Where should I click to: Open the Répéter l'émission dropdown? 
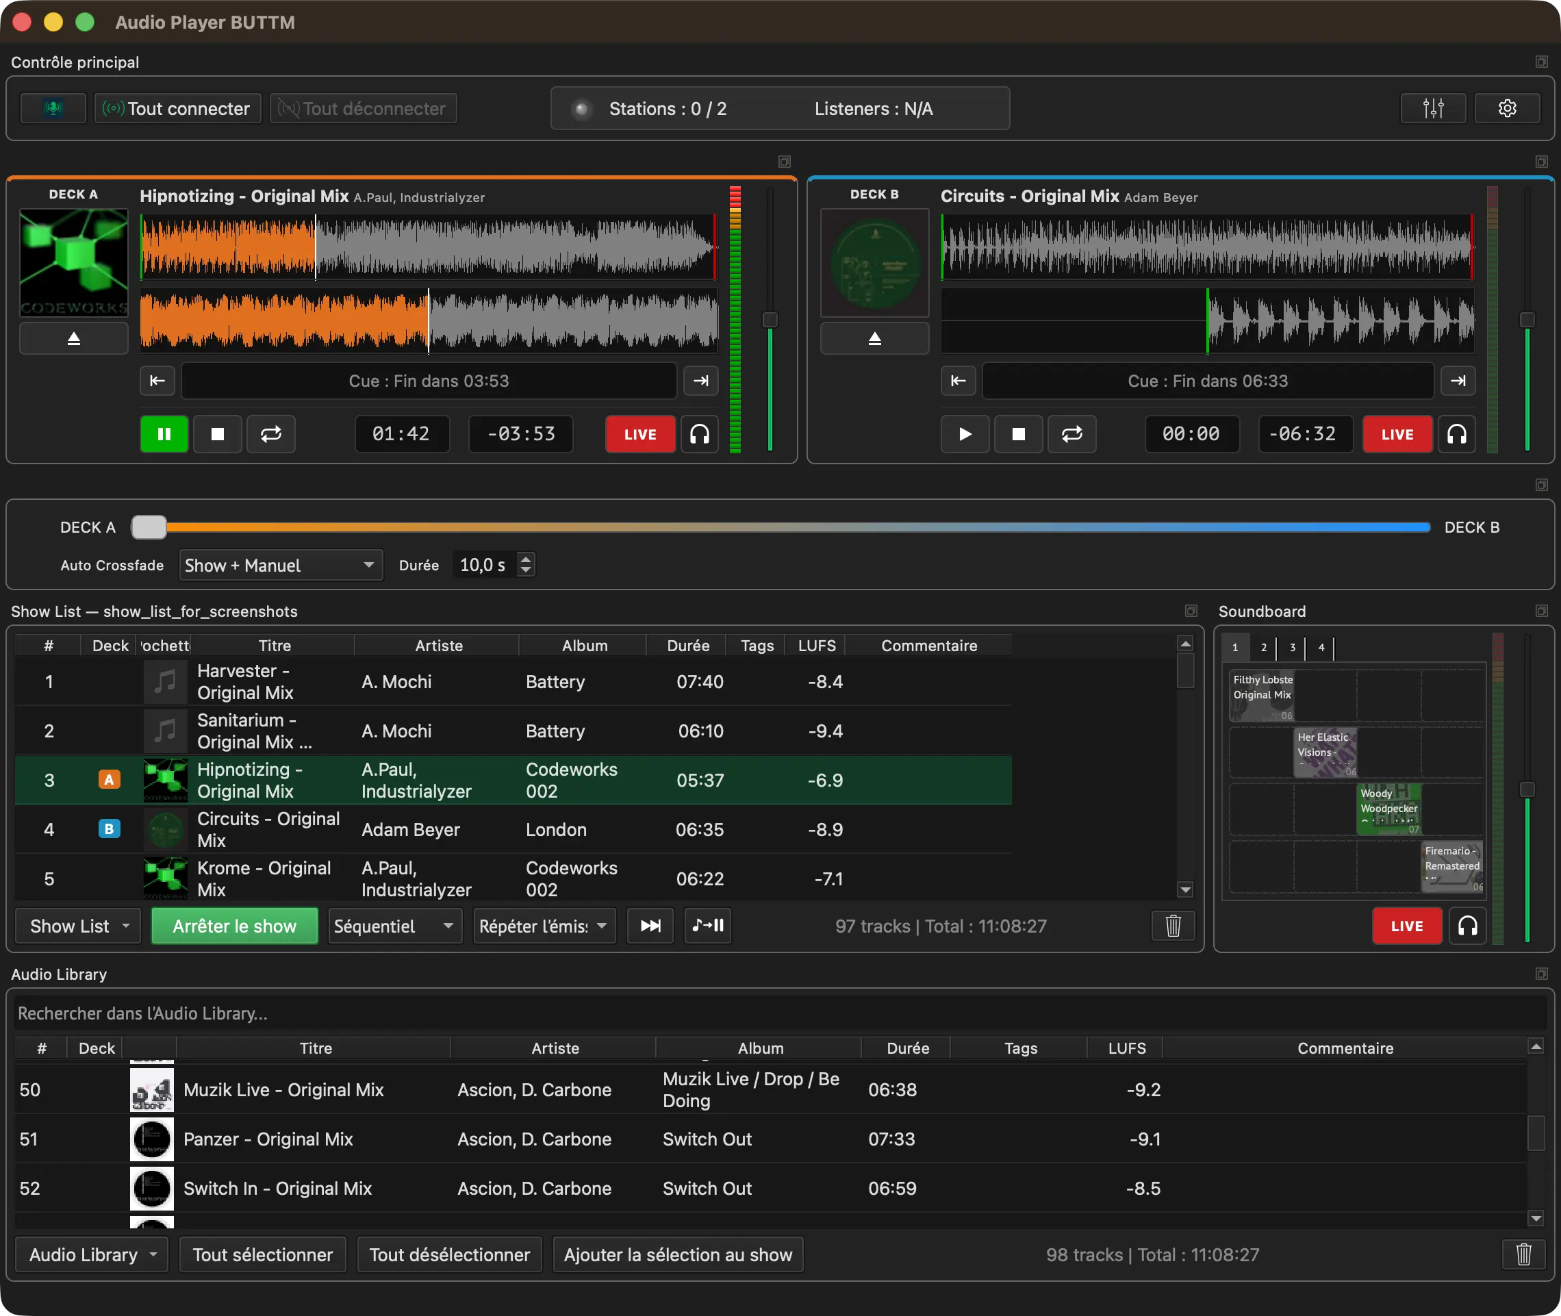[544, 926]
